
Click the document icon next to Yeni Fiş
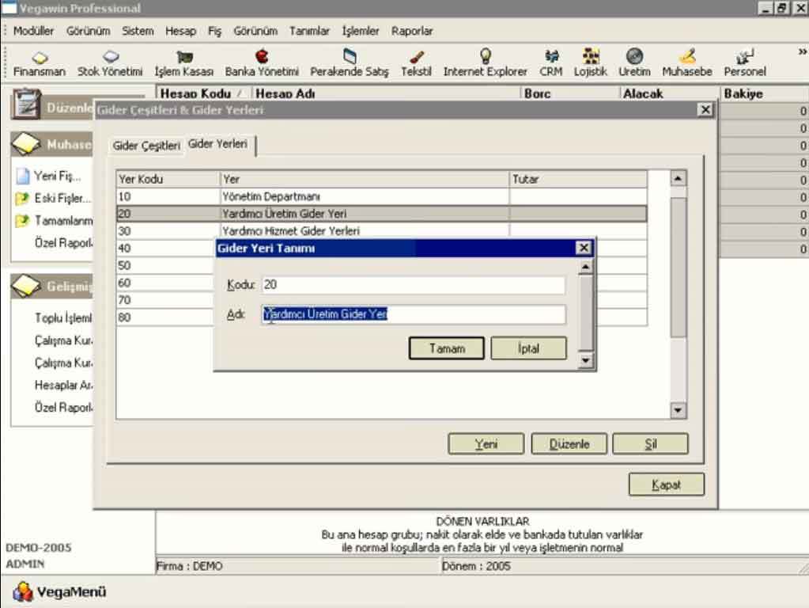[x=23, y=177]
